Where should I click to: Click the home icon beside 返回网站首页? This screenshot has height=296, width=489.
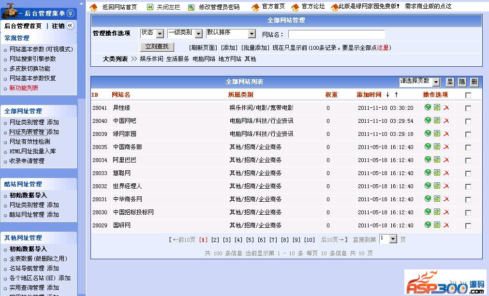pos(94,7)
